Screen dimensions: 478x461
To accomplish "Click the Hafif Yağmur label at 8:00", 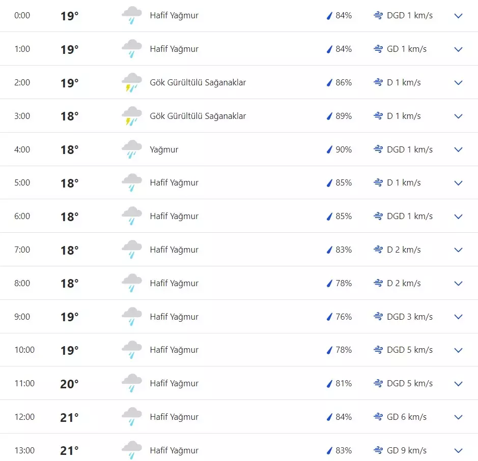I will (x=174, y=283).
